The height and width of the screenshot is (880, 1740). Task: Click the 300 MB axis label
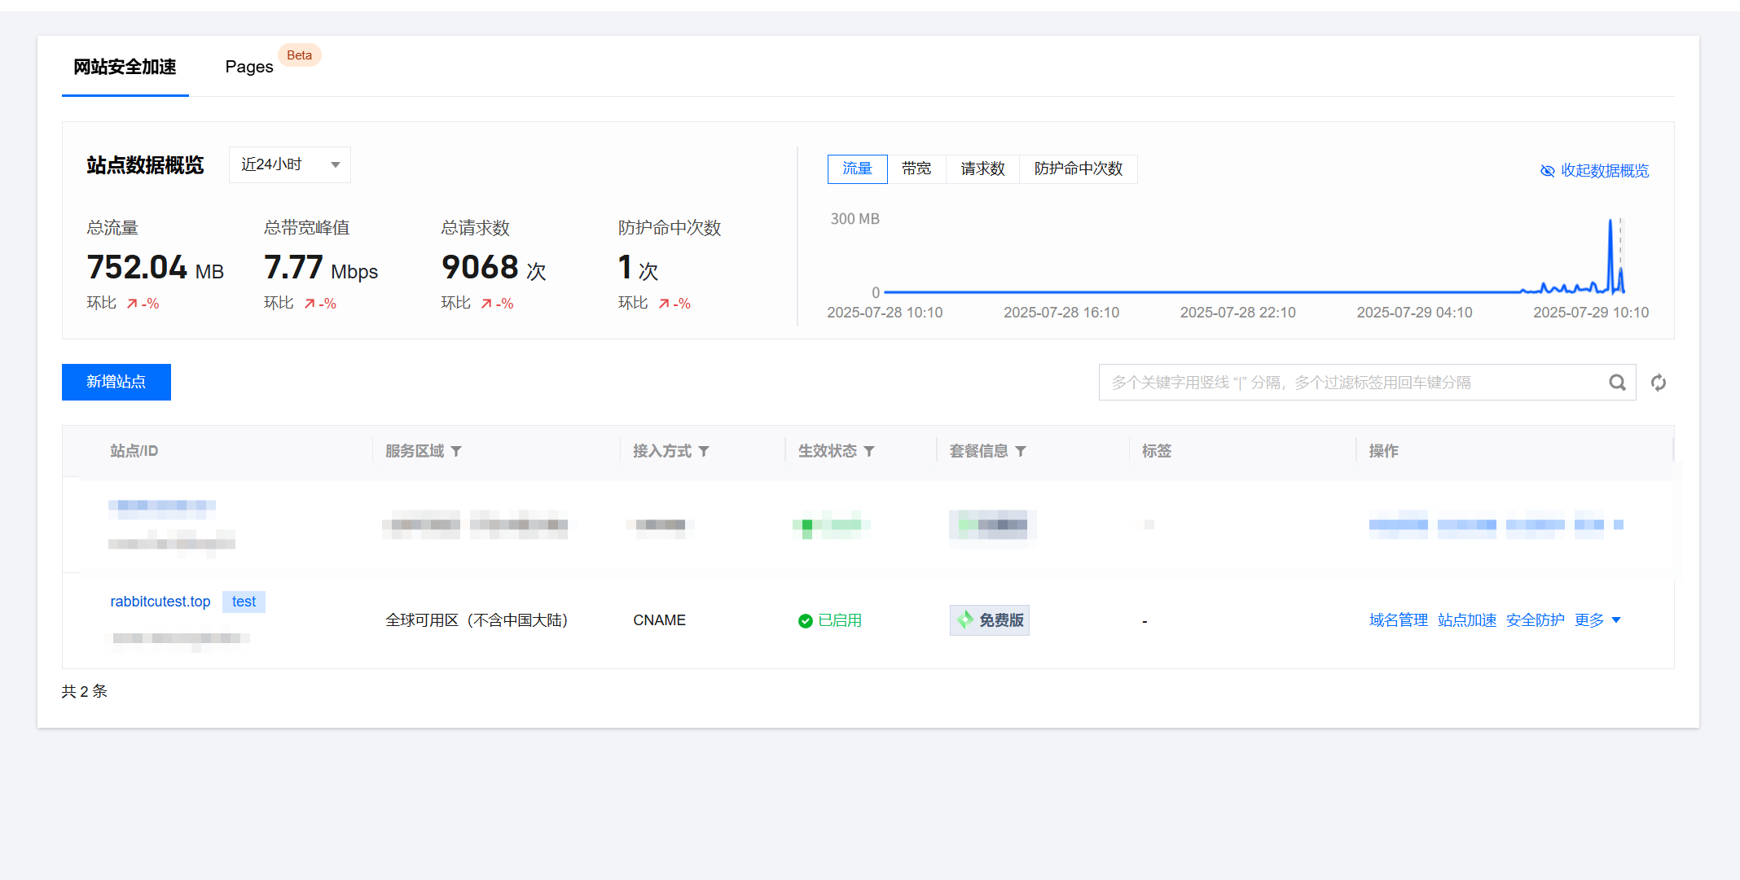point(855,219)
